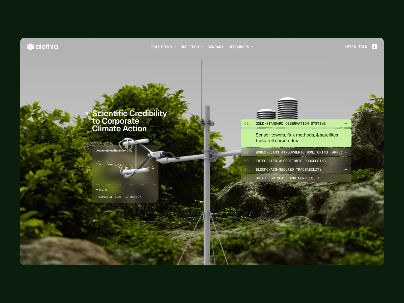Collapse Gold-Standard Observation Systems with minus icon

click(x=346, y=123)
